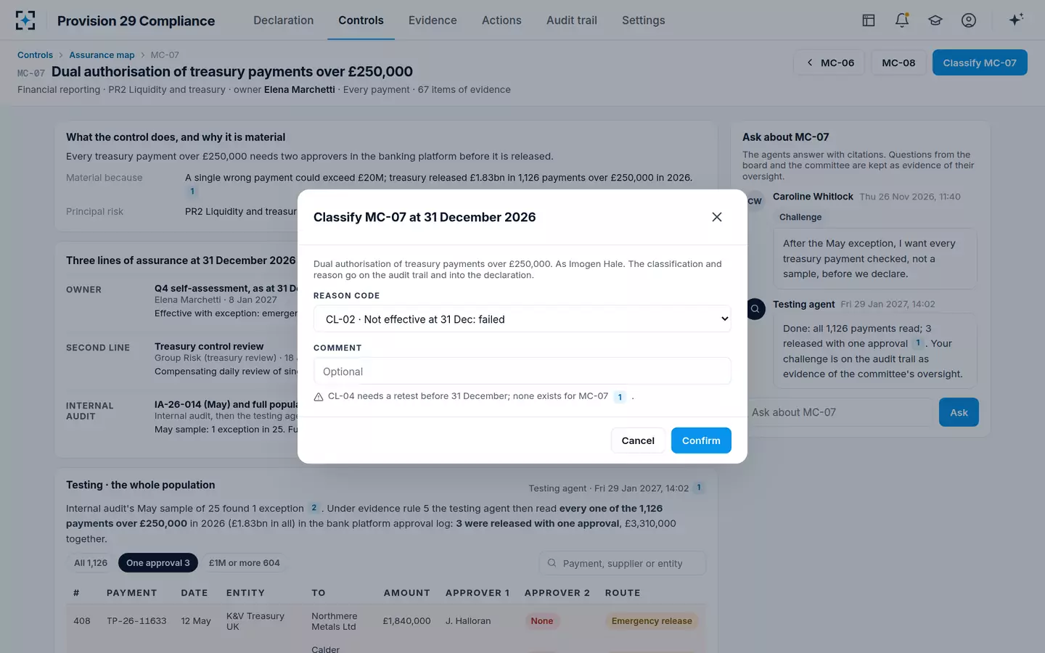This screenshot has width=1045, height=653.
Task: Focus the optional Comment field
Action: (x=522, y=371)
